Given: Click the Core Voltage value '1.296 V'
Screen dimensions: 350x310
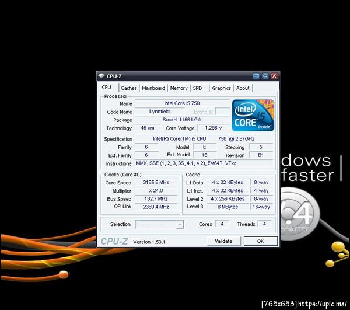Looking at the screenshot, I should pos(213,128).
